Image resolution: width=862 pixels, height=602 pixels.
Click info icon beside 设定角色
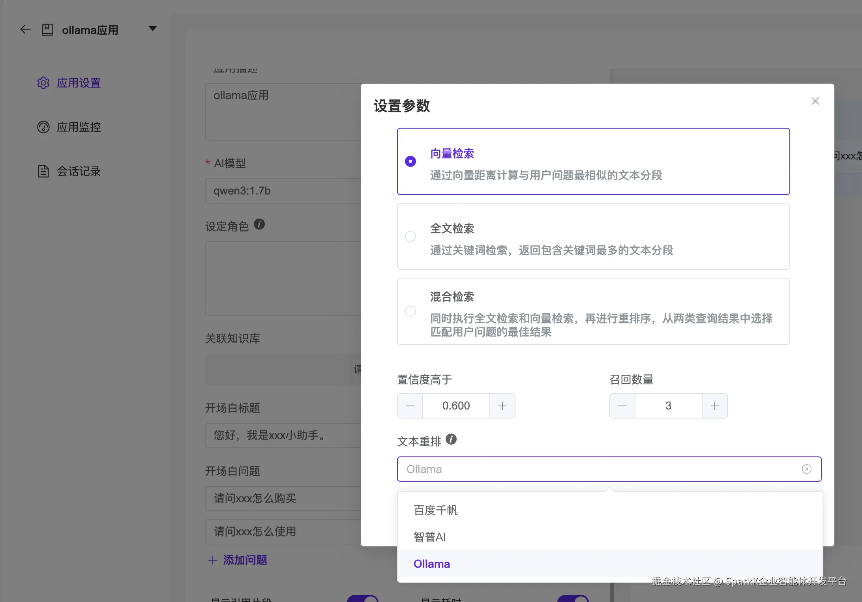[259, 224]
